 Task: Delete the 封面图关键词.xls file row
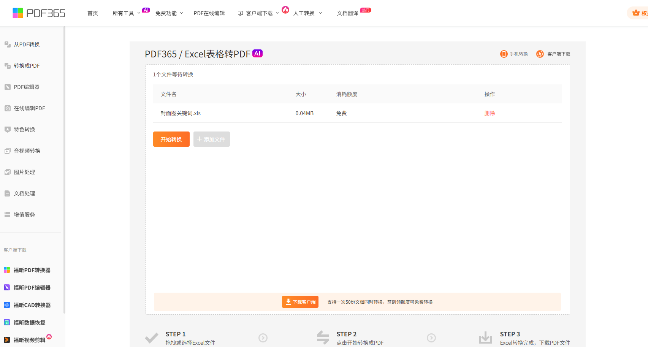click(x=490, y=113)
